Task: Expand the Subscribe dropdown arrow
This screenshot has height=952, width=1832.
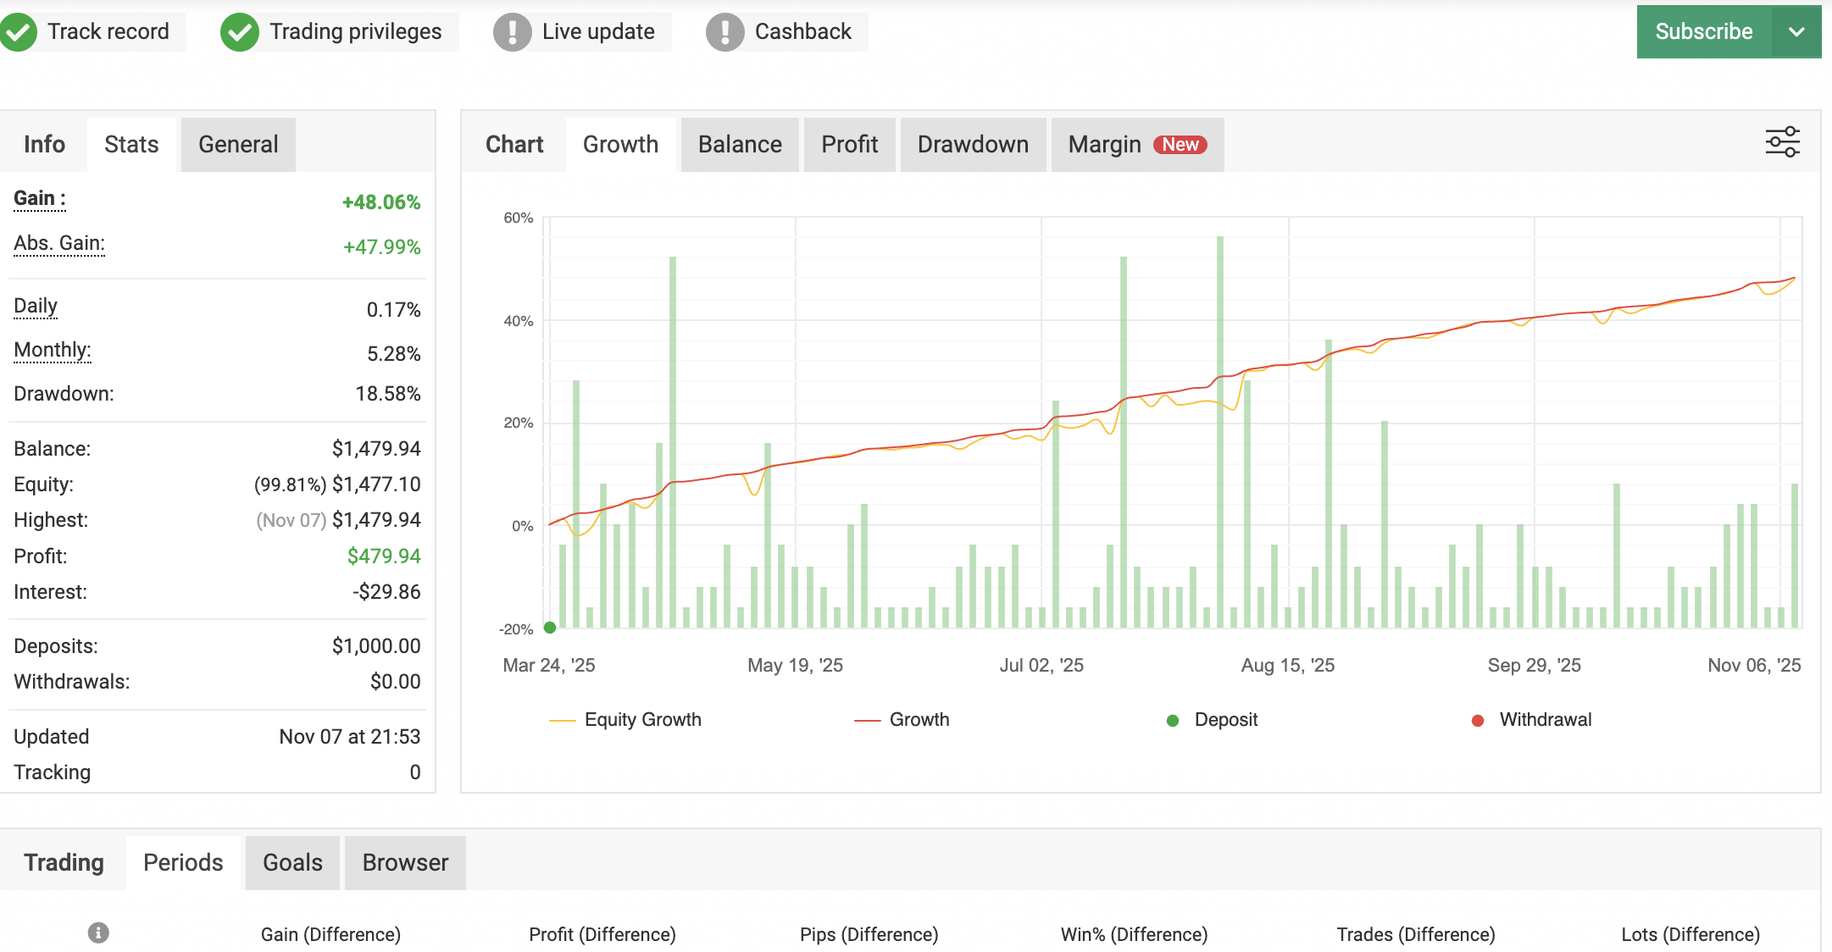Action: pos(1796,32)
